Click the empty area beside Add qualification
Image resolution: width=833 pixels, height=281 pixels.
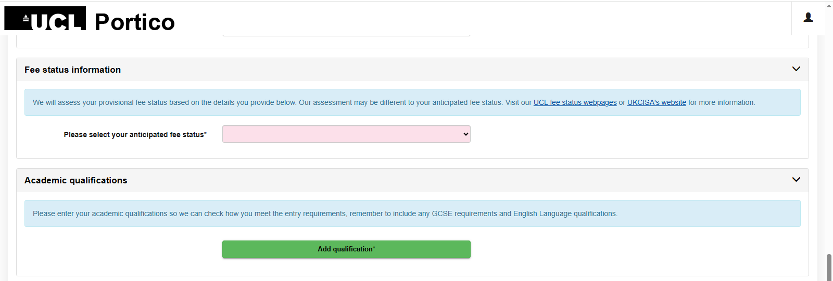click(x=635, y=249)
